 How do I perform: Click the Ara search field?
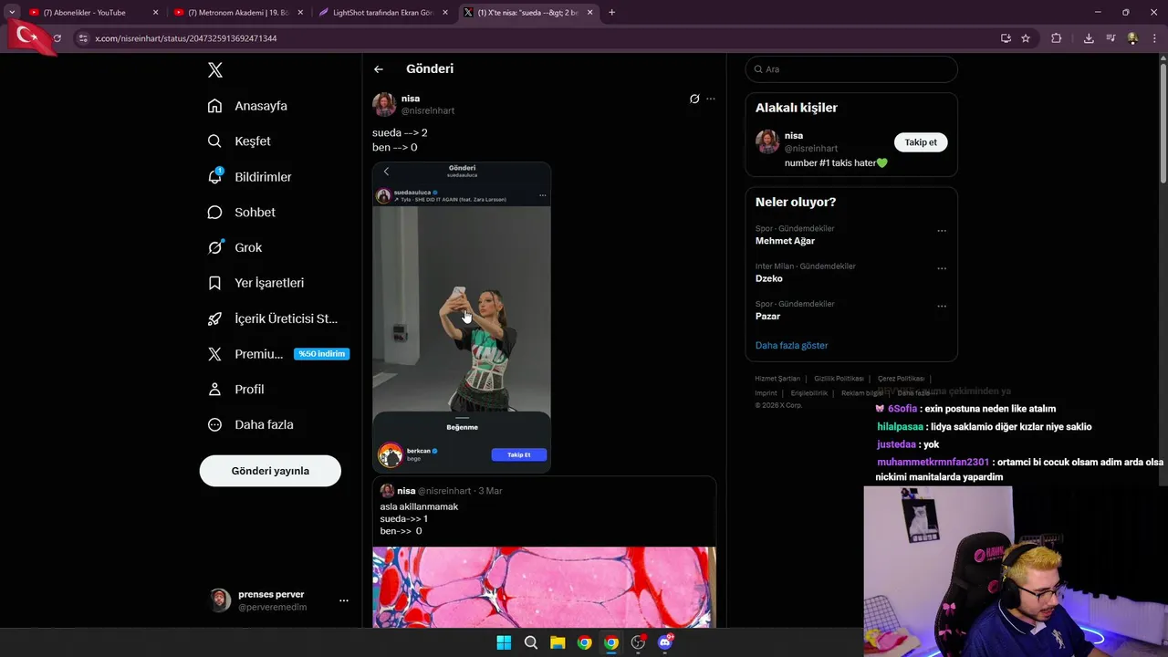click(x=851, y=69)
